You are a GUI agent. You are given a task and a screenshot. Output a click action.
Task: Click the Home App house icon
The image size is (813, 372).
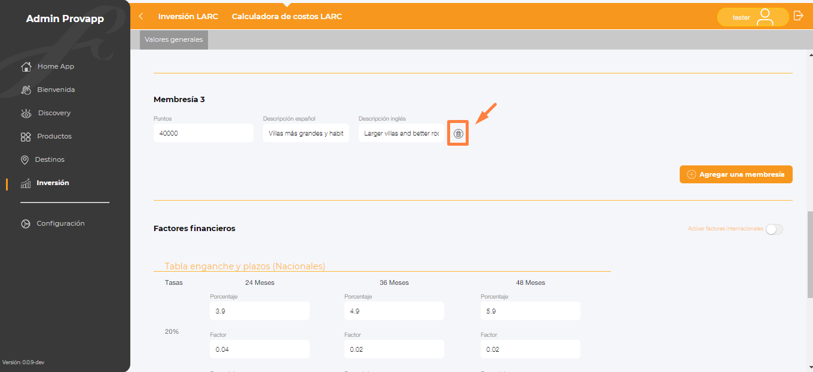click(26, 66)
